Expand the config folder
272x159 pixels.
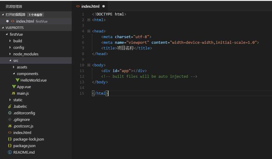click(10, 47)
